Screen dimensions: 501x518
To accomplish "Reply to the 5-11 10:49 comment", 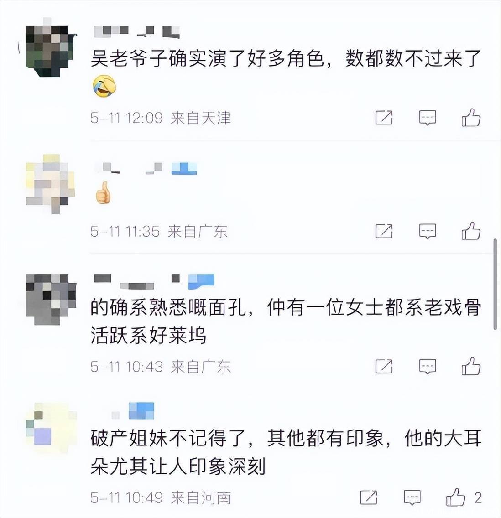I will point(412,497).
